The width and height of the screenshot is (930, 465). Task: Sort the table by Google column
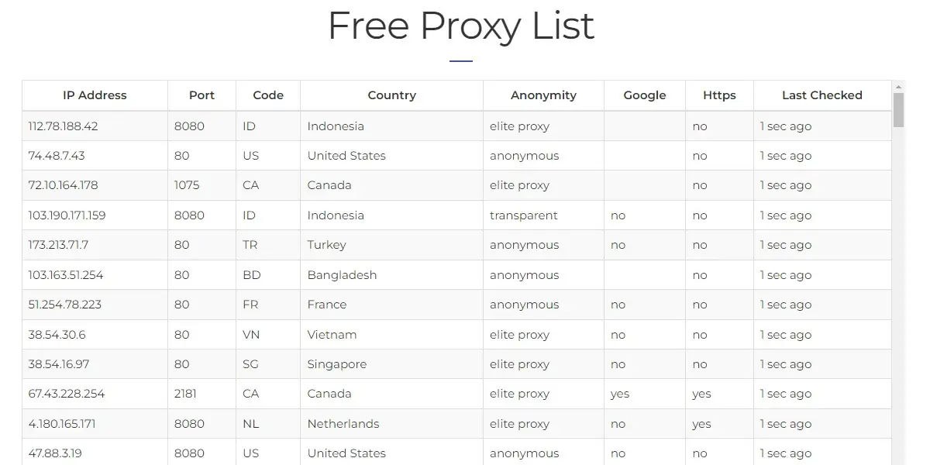644,95
